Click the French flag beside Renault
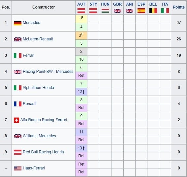This screenshot has height=177, width=187. tap(17, 104)
